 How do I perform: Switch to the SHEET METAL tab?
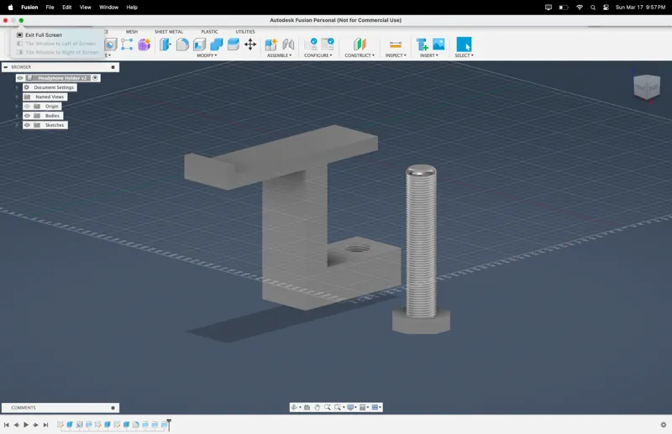[169, 32]
